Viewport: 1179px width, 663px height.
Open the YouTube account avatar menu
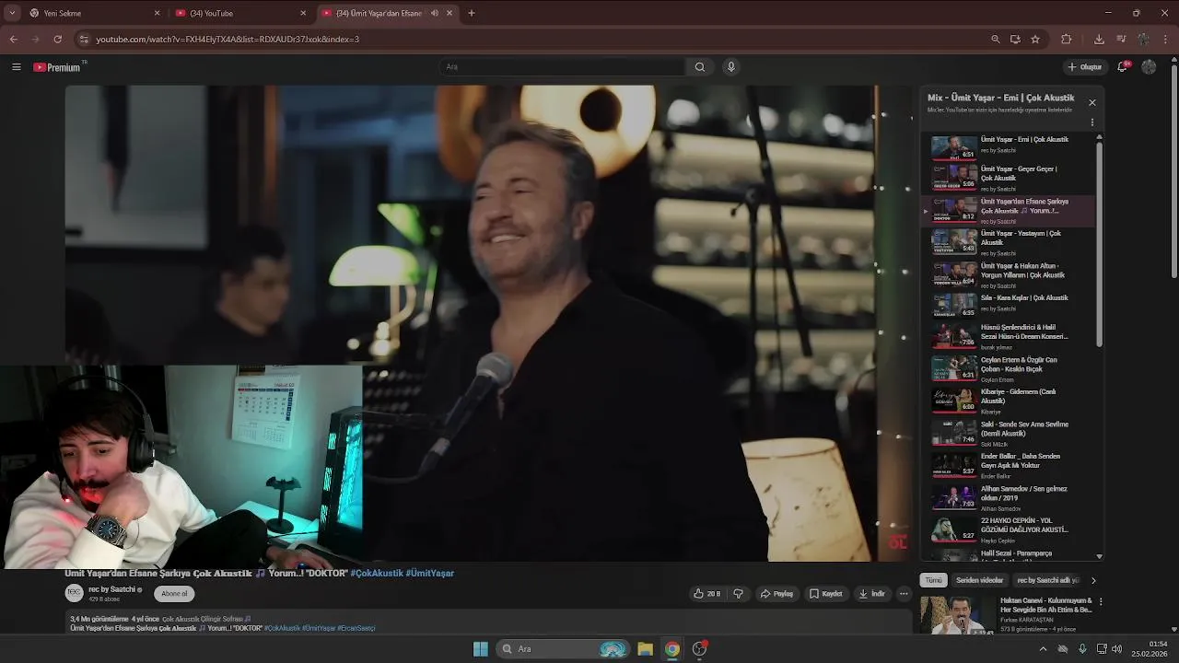[x=1149, y=67]
